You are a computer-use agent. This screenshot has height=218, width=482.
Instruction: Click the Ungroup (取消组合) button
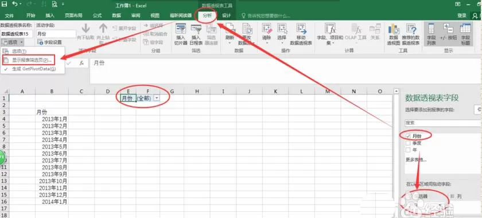[x=156, y=34]
